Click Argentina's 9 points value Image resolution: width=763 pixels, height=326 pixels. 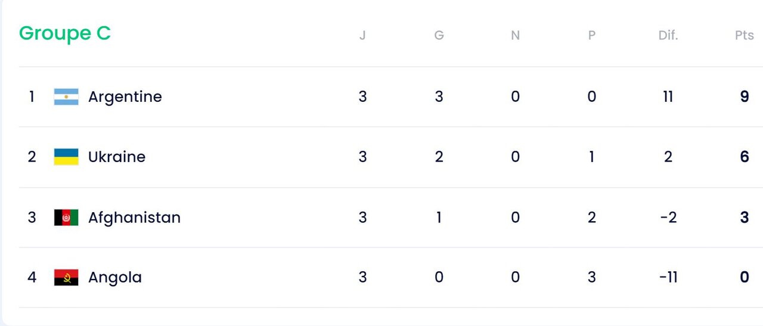pyautogui.click(x=744, y=97)
